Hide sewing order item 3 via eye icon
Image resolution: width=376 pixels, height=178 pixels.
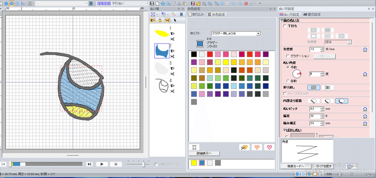click(x=172, y=68)
